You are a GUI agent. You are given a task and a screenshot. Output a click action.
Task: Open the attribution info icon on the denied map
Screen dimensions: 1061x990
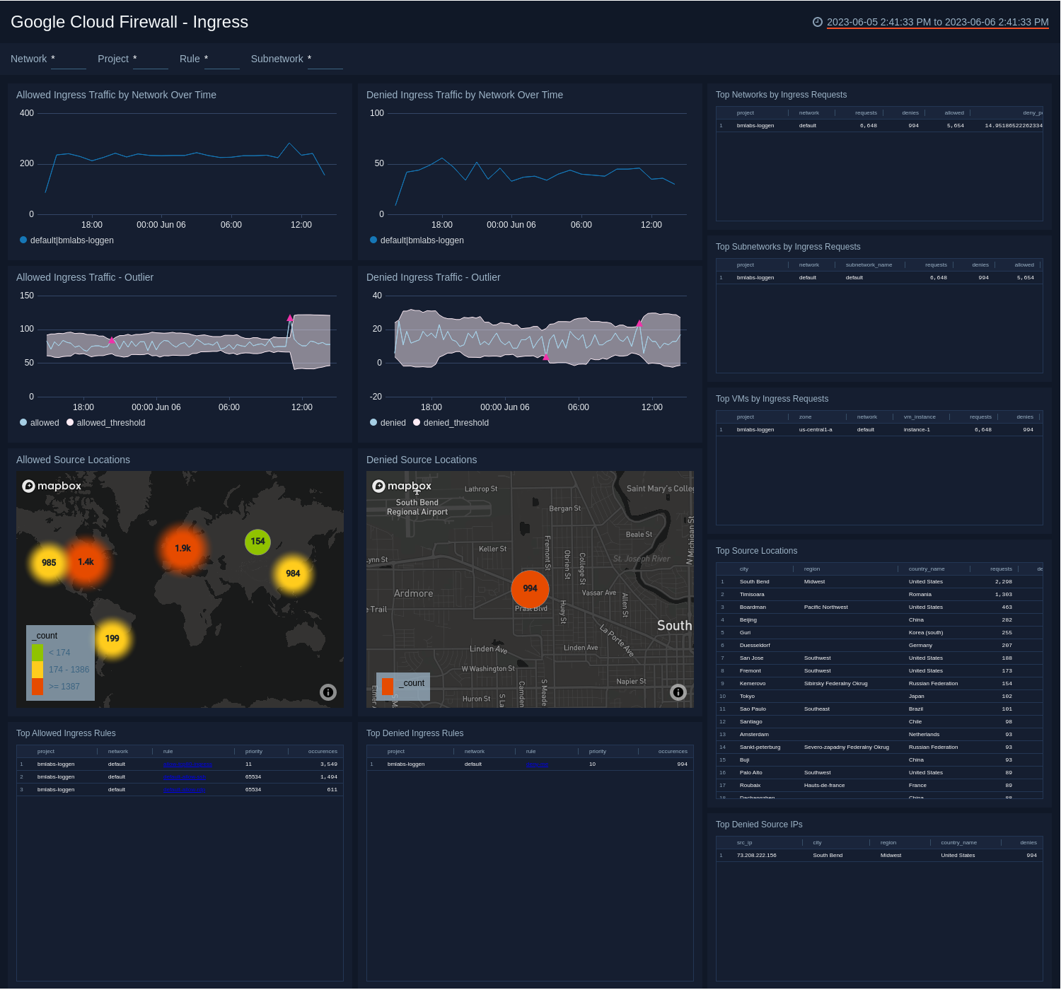[x=678, y=692]
